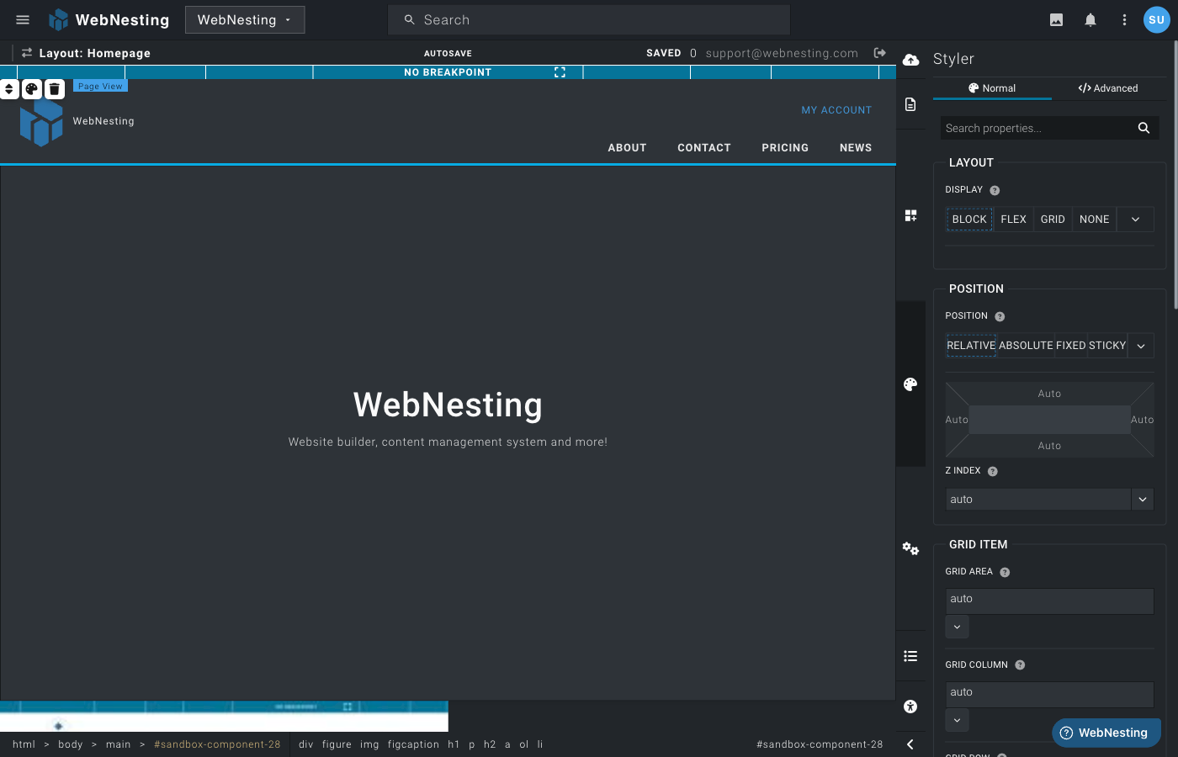This screenshot has height=757, width=1178.
Task: Open the Publish cloud panel
Action: coord(910,60)
